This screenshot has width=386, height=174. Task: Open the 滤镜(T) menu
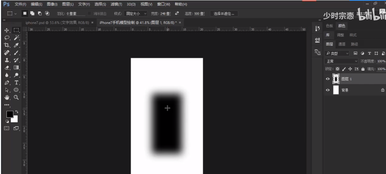pyautogui.click(x=116, y=4)
